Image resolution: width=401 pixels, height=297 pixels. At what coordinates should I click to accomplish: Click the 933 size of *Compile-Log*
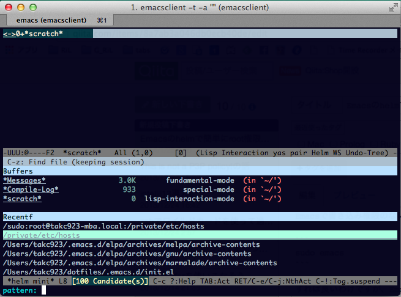(129, 189)
